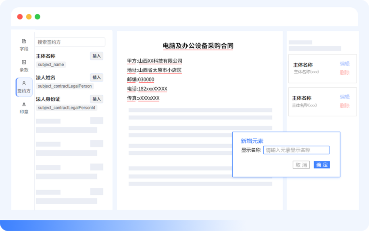The width and height of the screenshot is (369, 231).
Task: Select the subject_contractLegalPerson tag
Action: pyautogui.click(x=65, y=86)
